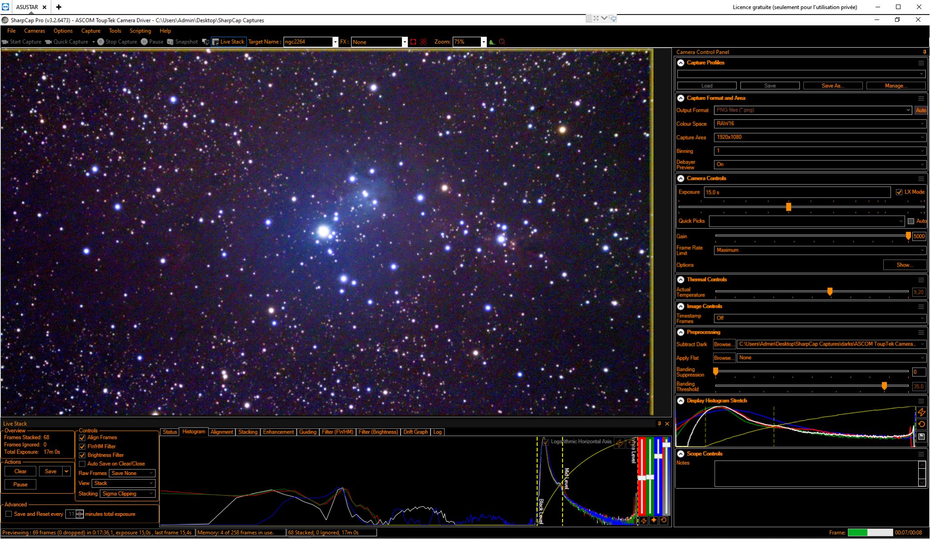Toggle the Auto checkbox beside Quick Picks
The height and width of the screenshot is (539, 930).
(911, 222)
